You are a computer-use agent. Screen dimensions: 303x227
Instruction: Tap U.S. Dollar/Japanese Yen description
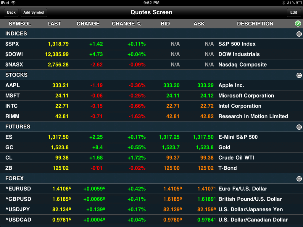click(250, 209)
